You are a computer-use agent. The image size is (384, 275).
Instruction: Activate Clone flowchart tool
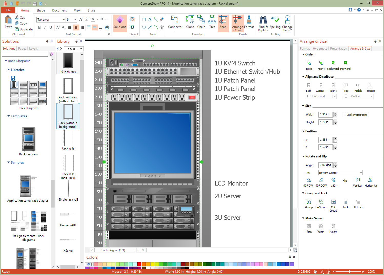[x=190, y=22]
